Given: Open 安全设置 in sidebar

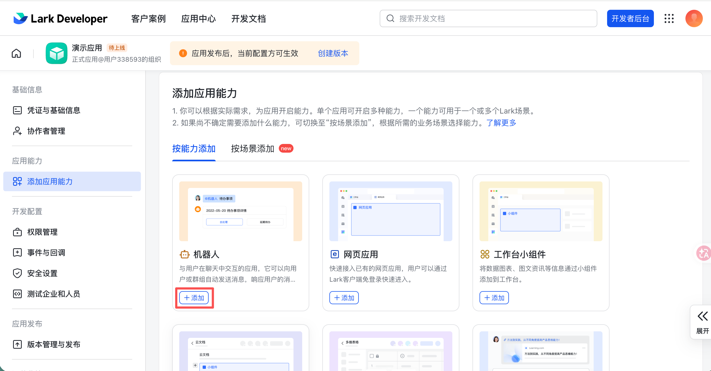Looking at the screenshot, I should (x=42, y=273).
